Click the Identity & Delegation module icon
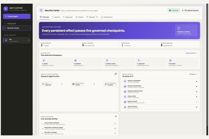The width and height of the screenshot is (209, 139). click(x=125, y=81)
